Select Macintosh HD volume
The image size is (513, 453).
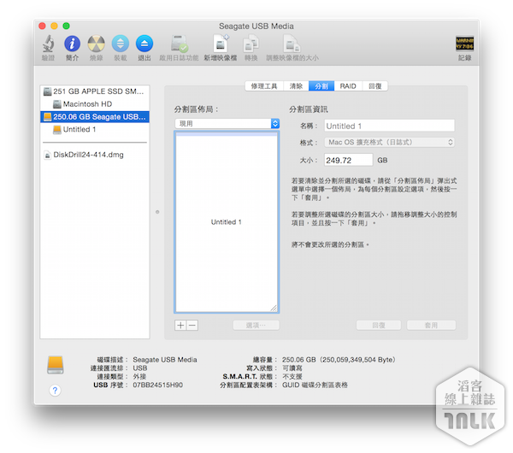click(95, 104)
